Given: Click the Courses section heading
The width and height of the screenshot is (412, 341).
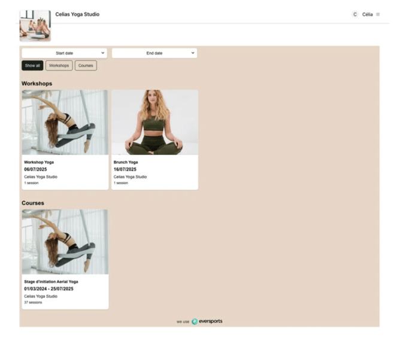Looking at the screenshot, I should pos(33,203).
